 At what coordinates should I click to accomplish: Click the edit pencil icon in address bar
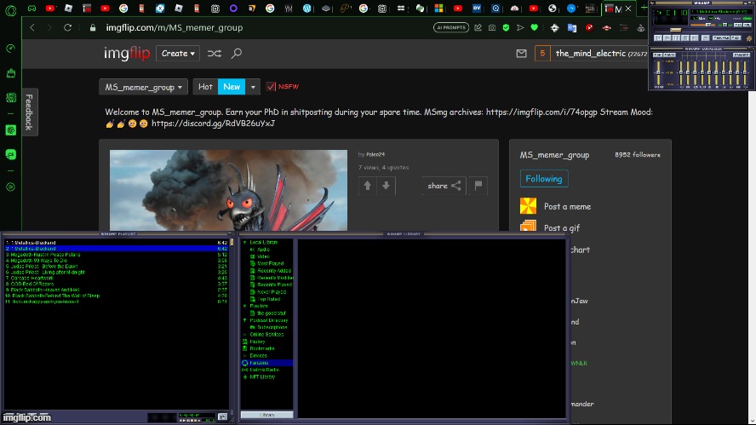coord(478,27)
